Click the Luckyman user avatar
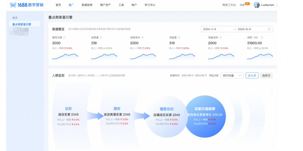This screenshot has height=151, width=303. [257, 5]
